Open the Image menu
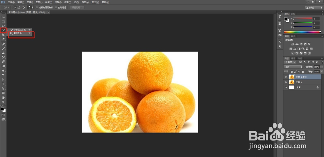Viewport: 324px width, 157px height. [x=30, y=2]
